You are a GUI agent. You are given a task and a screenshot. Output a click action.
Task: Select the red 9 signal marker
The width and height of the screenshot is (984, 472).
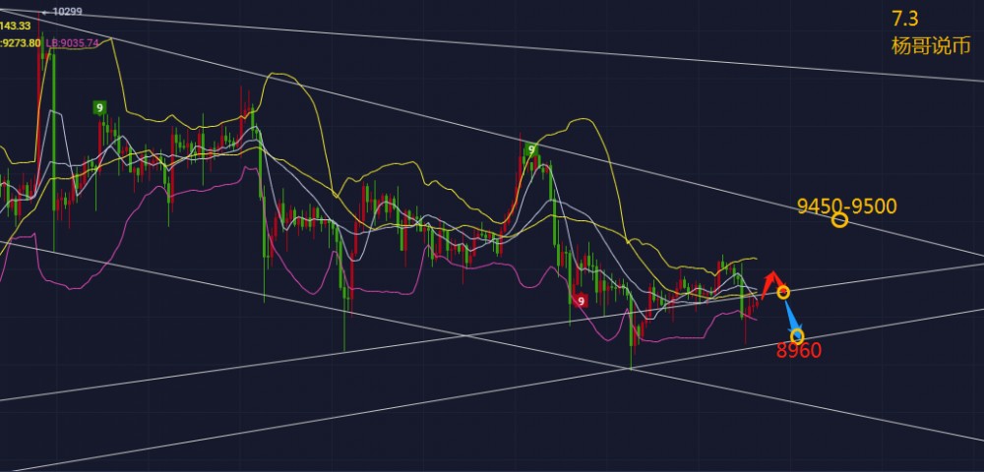[581, 301]
